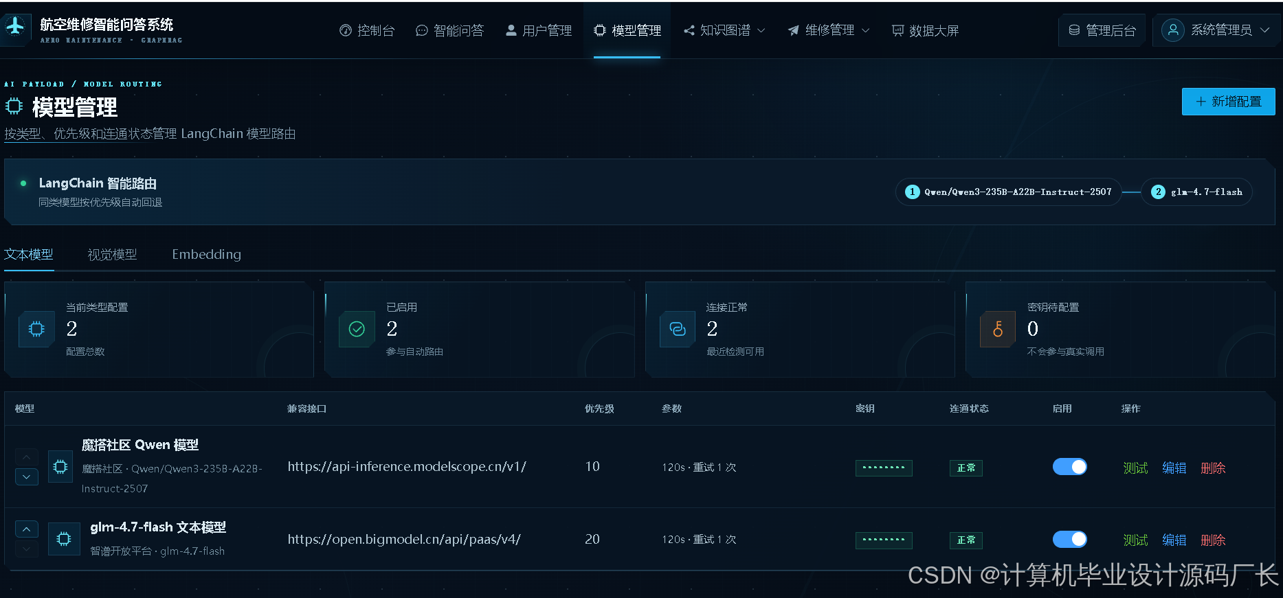Move 魔搭社区 Qwen 模型 row down
Viewport: 1283px width, 598px height.
(x=26, y=476)
